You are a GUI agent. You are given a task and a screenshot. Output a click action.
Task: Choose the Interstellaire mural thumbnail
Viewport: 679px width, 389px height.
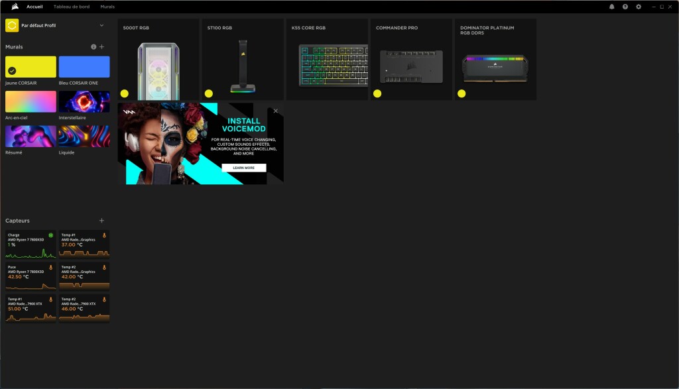[84, 101]
